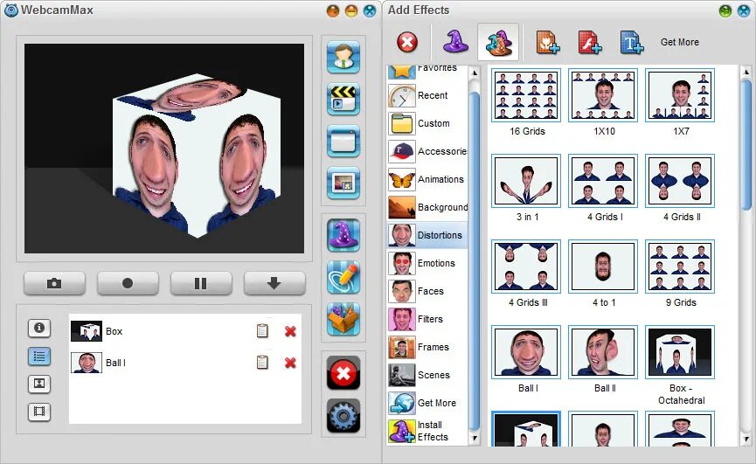Click the clipboard icon on Box row
The height and width of the screenshot is (464, 756).
(x=262, y=331)
